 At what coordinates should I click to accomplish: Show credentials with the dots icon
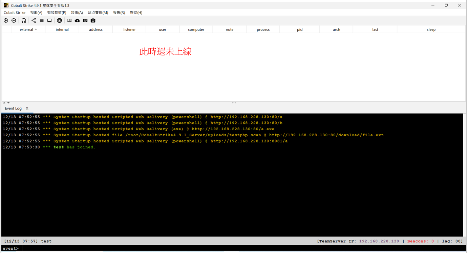tap(69, 21)
